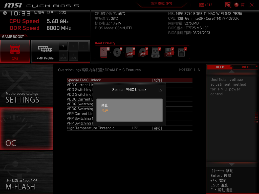The width and height of the screenshot is (259, 194).
Task: Click the language globe icon
Action: tap(236, 5)
